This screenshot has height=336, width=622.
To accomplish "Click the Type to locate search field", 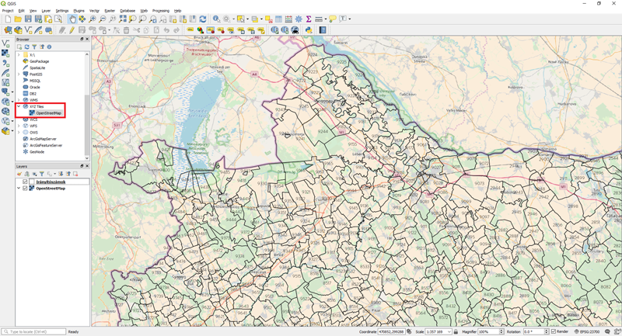I will point(34,331).
